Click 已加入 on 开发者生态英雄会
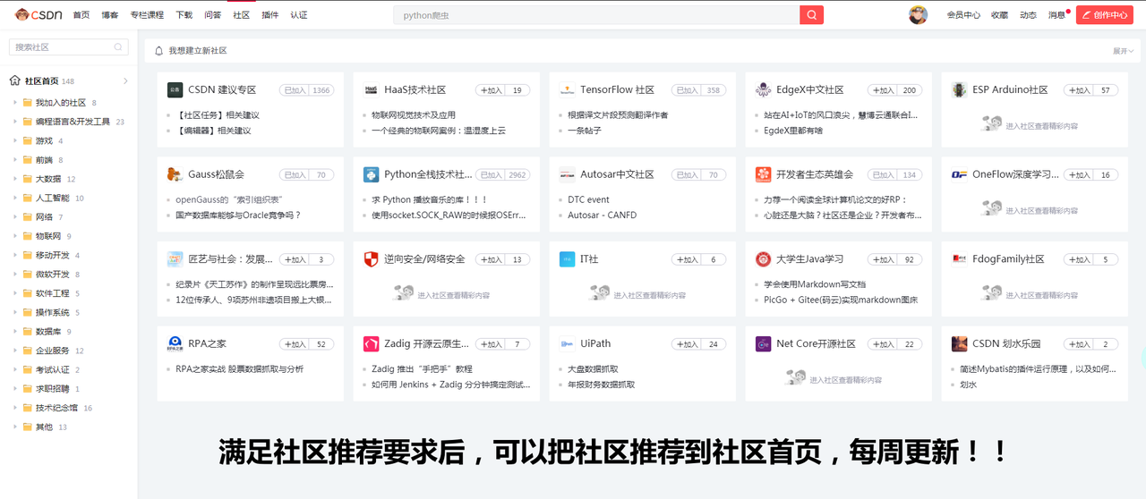1146x499 pixels. tap(883, 175)
